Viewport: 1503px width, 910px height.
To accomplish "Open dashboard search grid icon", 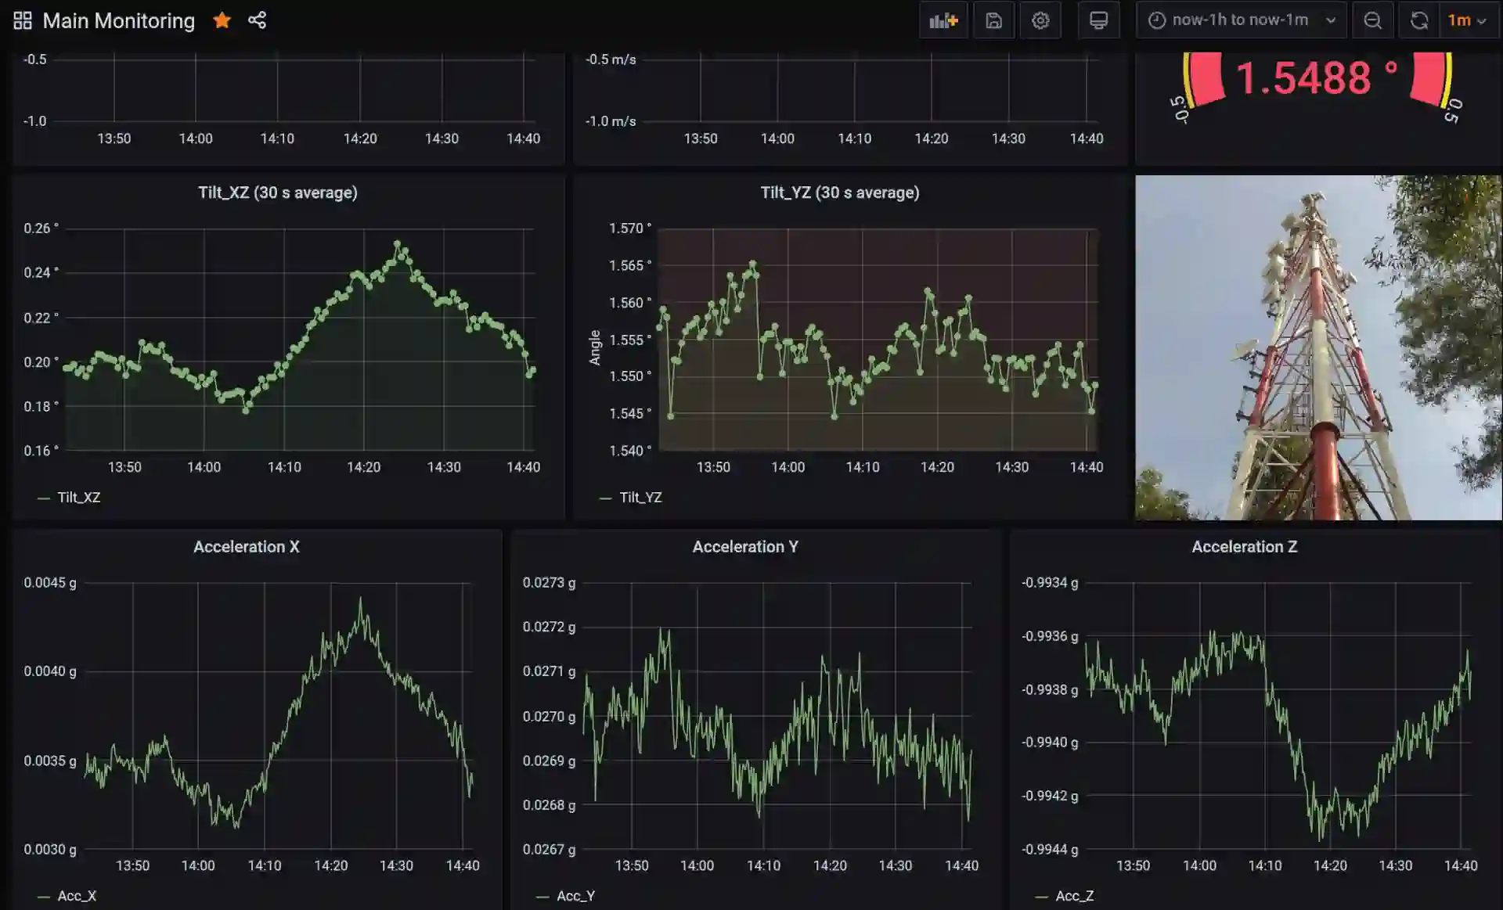I will point(23,20).
